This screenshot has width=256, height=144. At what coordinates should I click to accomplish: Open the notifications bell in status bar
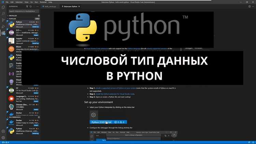253,143
